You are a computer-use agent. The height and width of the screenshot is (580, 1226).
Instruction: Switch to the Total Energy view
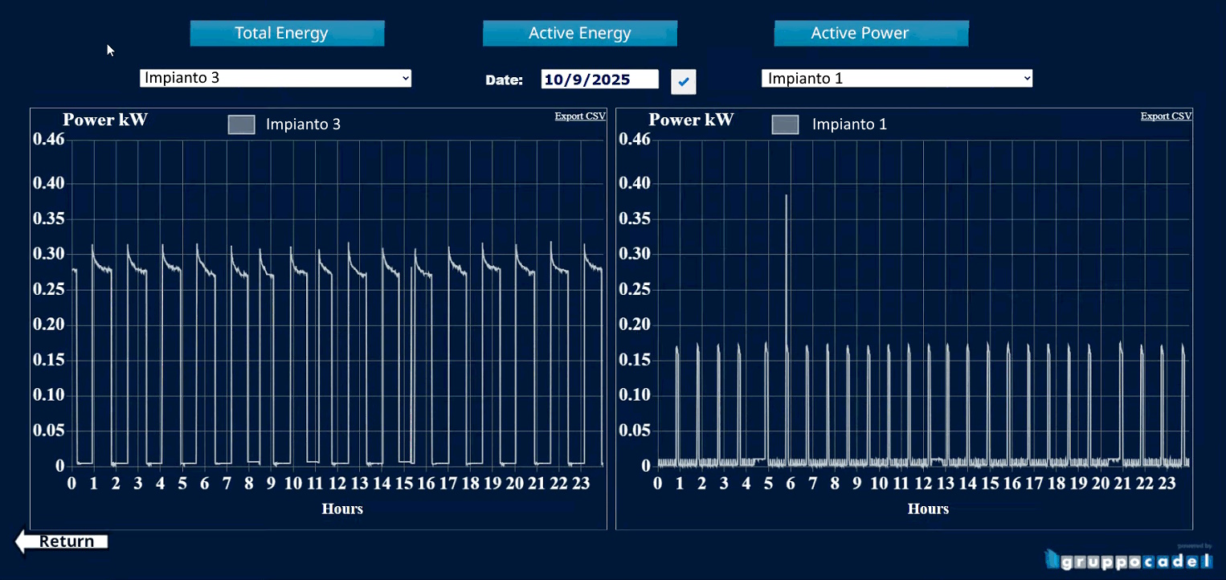click(287, 33)
